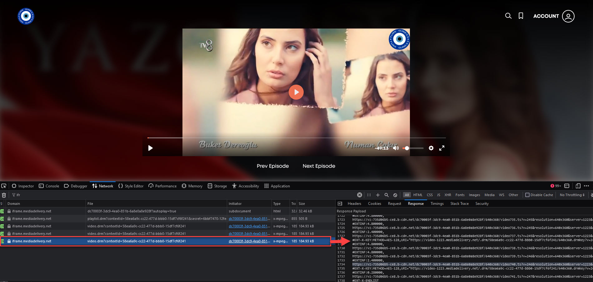Viewport: 593px width, 282px height.
Task: Switch to the Inspector tab
Action: pyautogui.click(x=23, y=186)
